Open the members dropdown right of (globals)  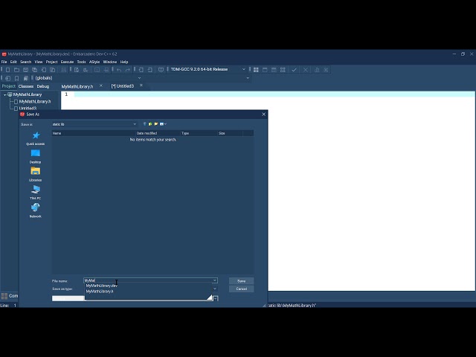[248, 78]
